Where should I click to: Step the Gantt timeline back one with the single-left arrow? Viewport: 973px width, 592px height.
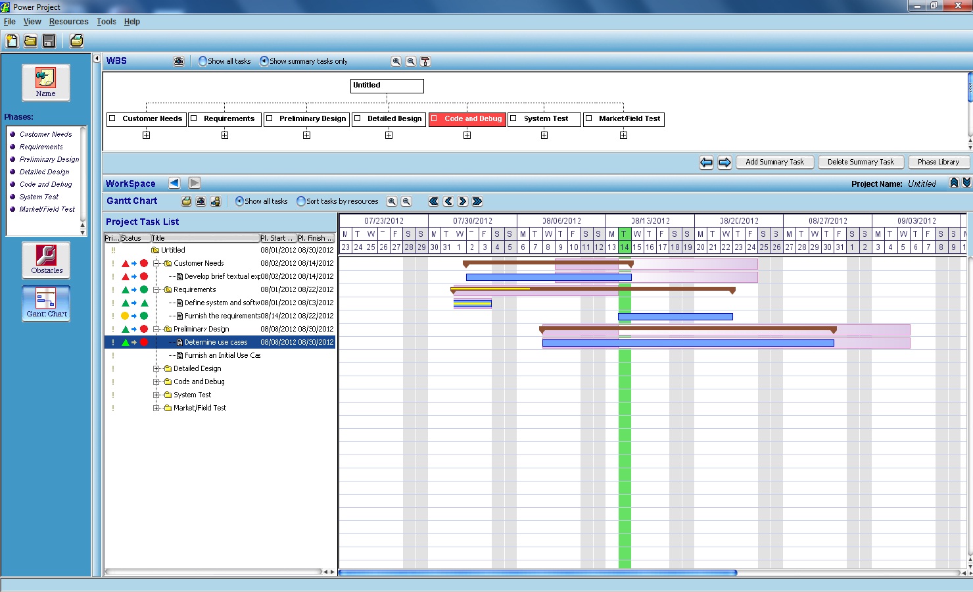[x=448, y=201]
